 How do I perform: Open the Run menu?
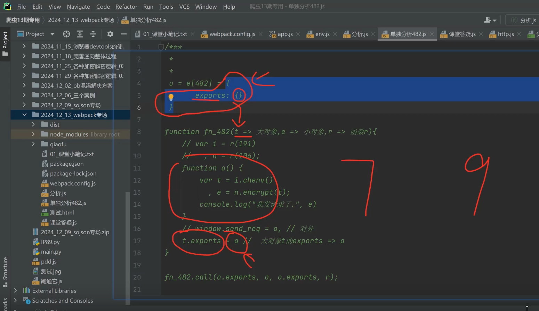click(148, 7)
